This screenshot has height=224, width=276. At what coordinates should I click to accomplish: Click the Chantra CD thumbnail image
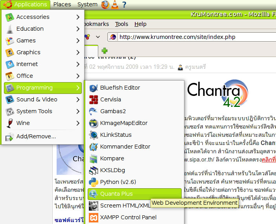(70, 160)
